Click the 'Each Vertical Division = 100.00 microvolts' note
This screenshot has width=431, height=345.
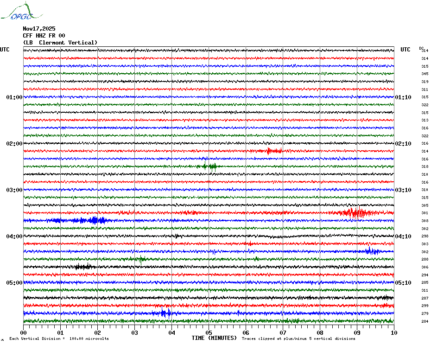tap(59, 339)
